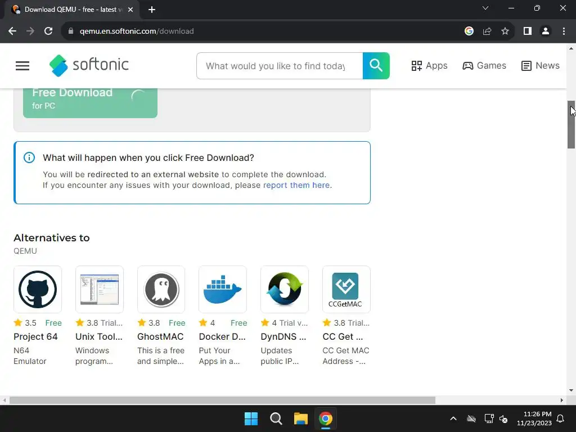Show hidden system tray icons
The image size is (576, 432).
click(453, 418)
